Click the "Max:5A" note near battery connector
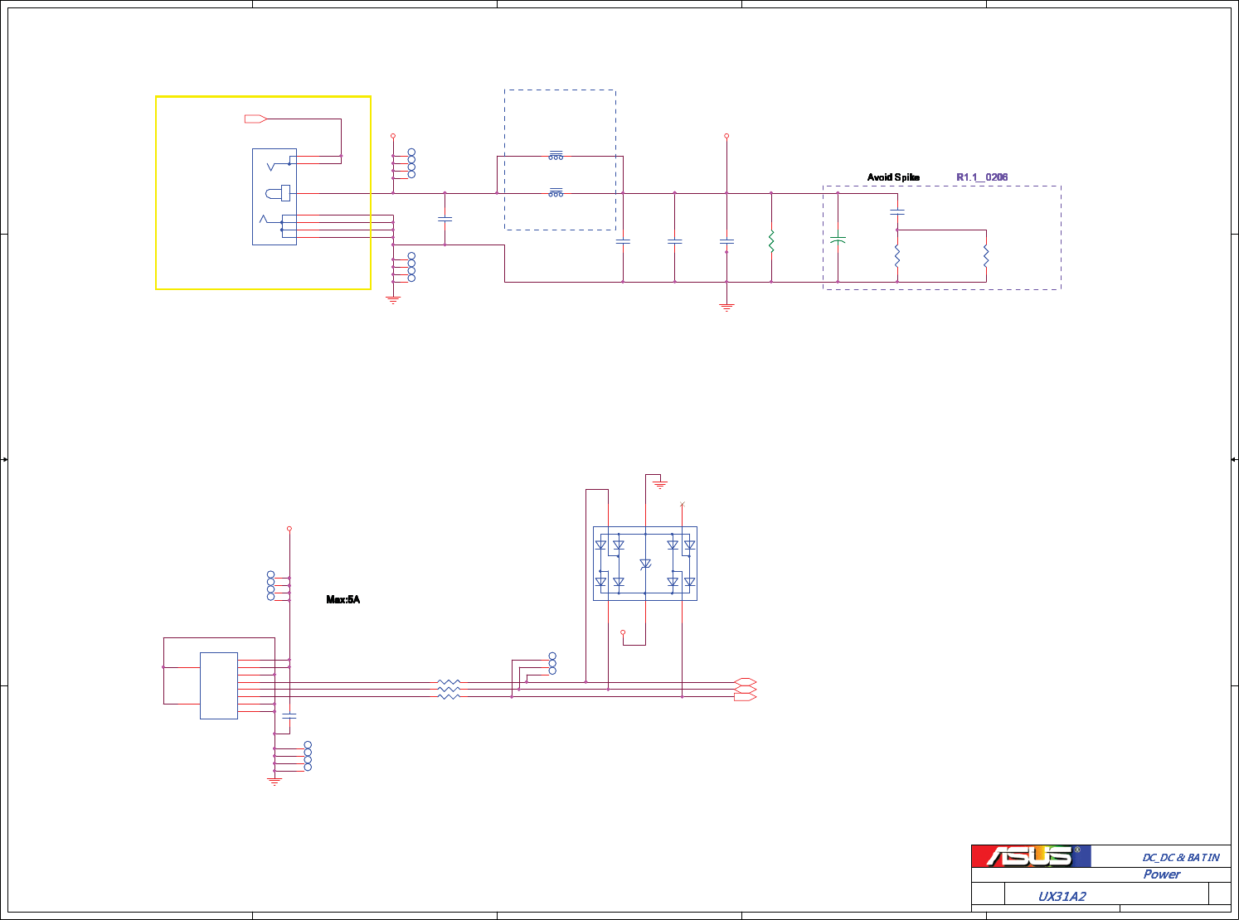The height and width of the screenshot is (920, 1239). point(343,599)
